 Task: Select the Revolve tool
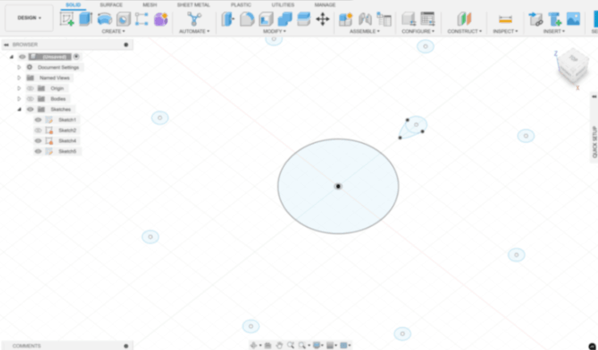(105, 19)
